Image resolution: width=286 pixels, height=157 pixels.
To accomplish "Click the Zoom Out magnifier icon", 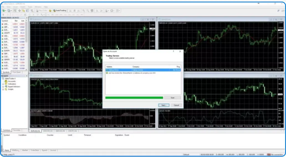I will click(x=88, y=11).
